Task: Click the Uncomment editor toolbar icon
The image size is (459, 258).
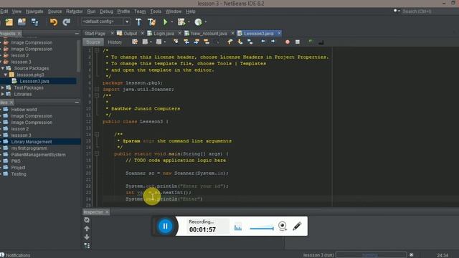Action: (321, 42)
